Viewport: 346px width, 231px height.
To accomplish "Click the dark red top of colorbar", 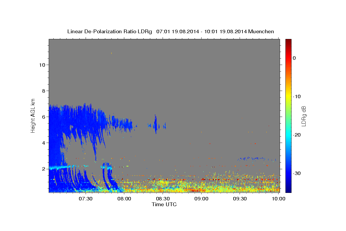I will (x=288, y=42).
